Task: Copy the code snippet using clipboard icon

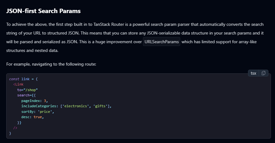Action: click(x=264, y=73)
